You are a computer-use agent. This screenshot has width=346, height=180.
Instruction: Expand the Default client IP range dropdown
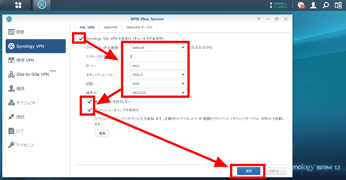[x=158, y=47]
